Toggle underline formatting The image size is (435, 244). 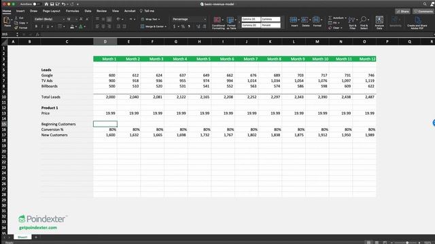point(48,26)
